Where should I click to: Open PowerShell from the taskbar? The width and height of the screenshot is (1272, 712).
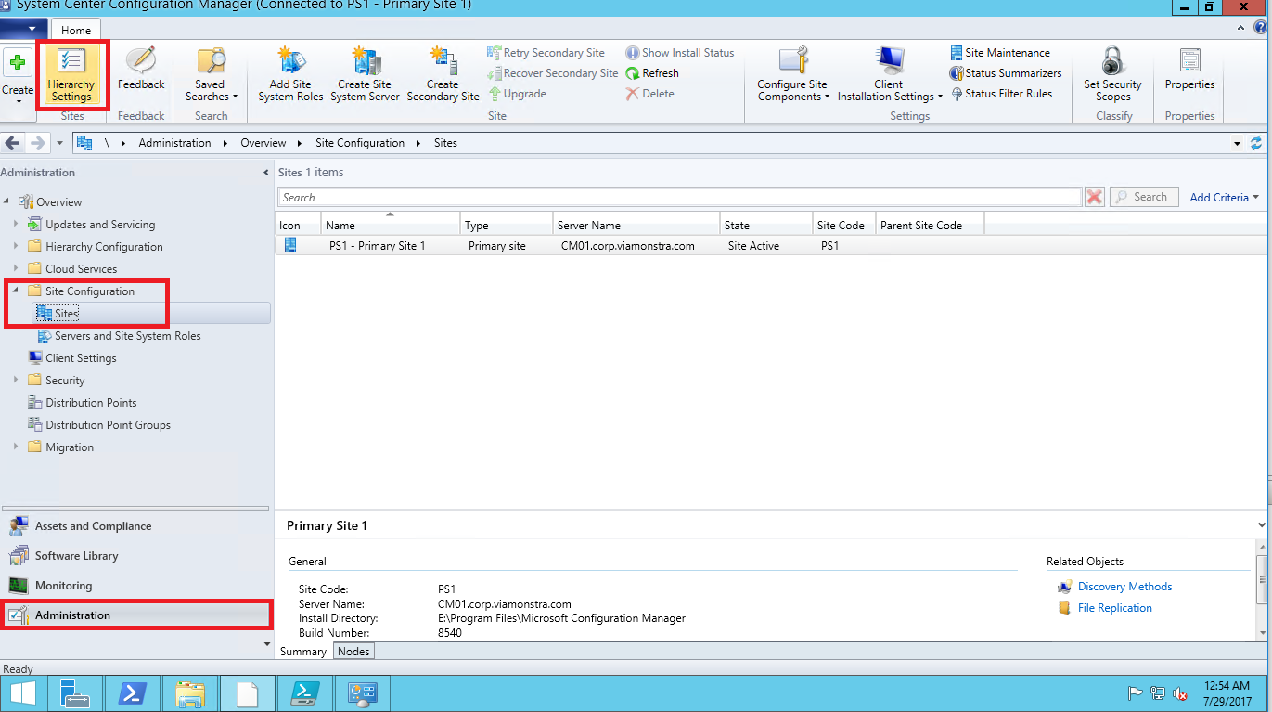point(131,693)
